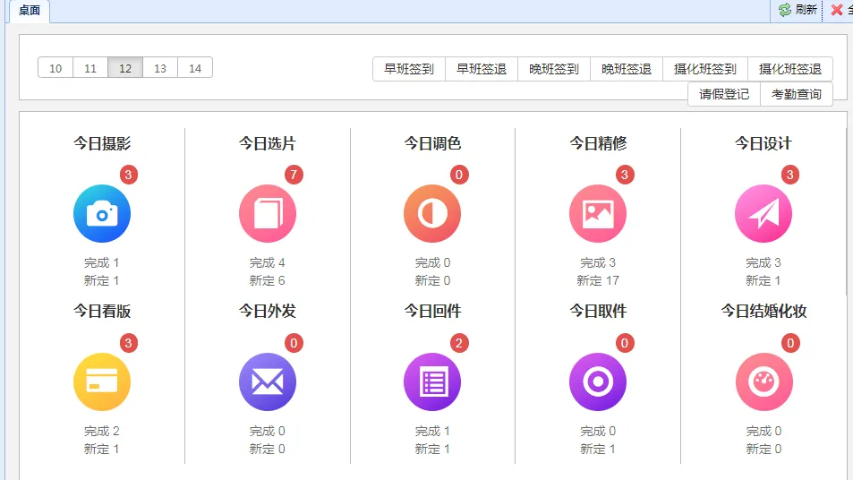Choose day 14 in the date selector

click(195, 68)
